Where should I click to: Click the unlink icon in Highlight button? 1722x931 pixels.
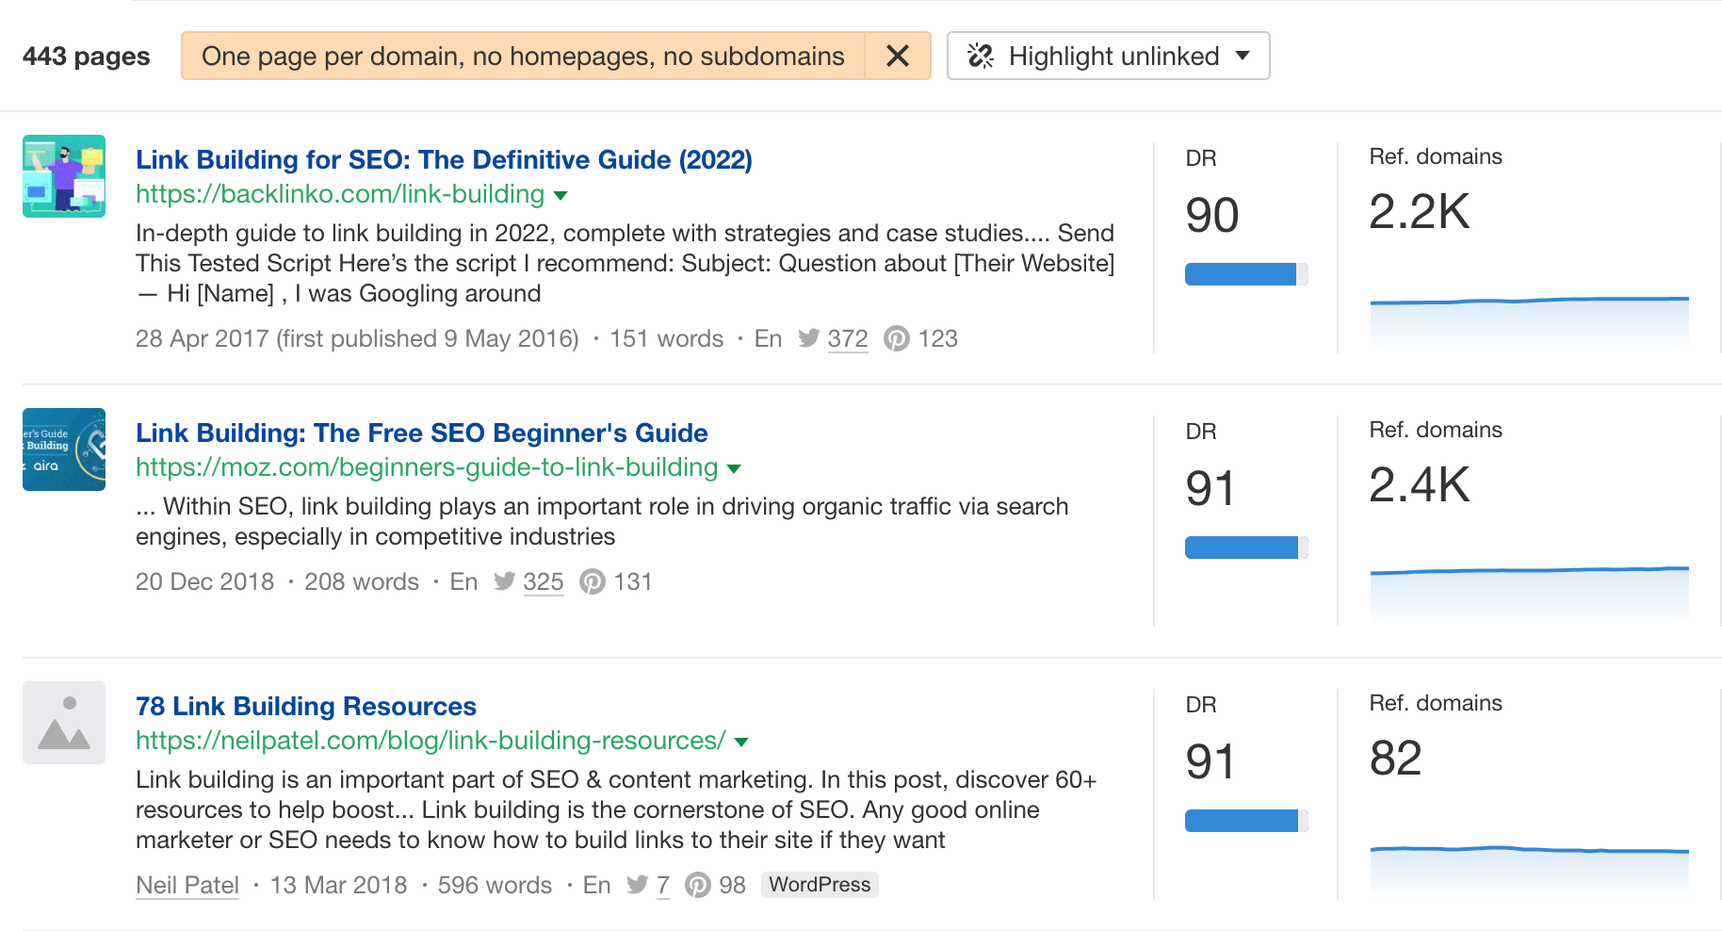tap(981, 56)
